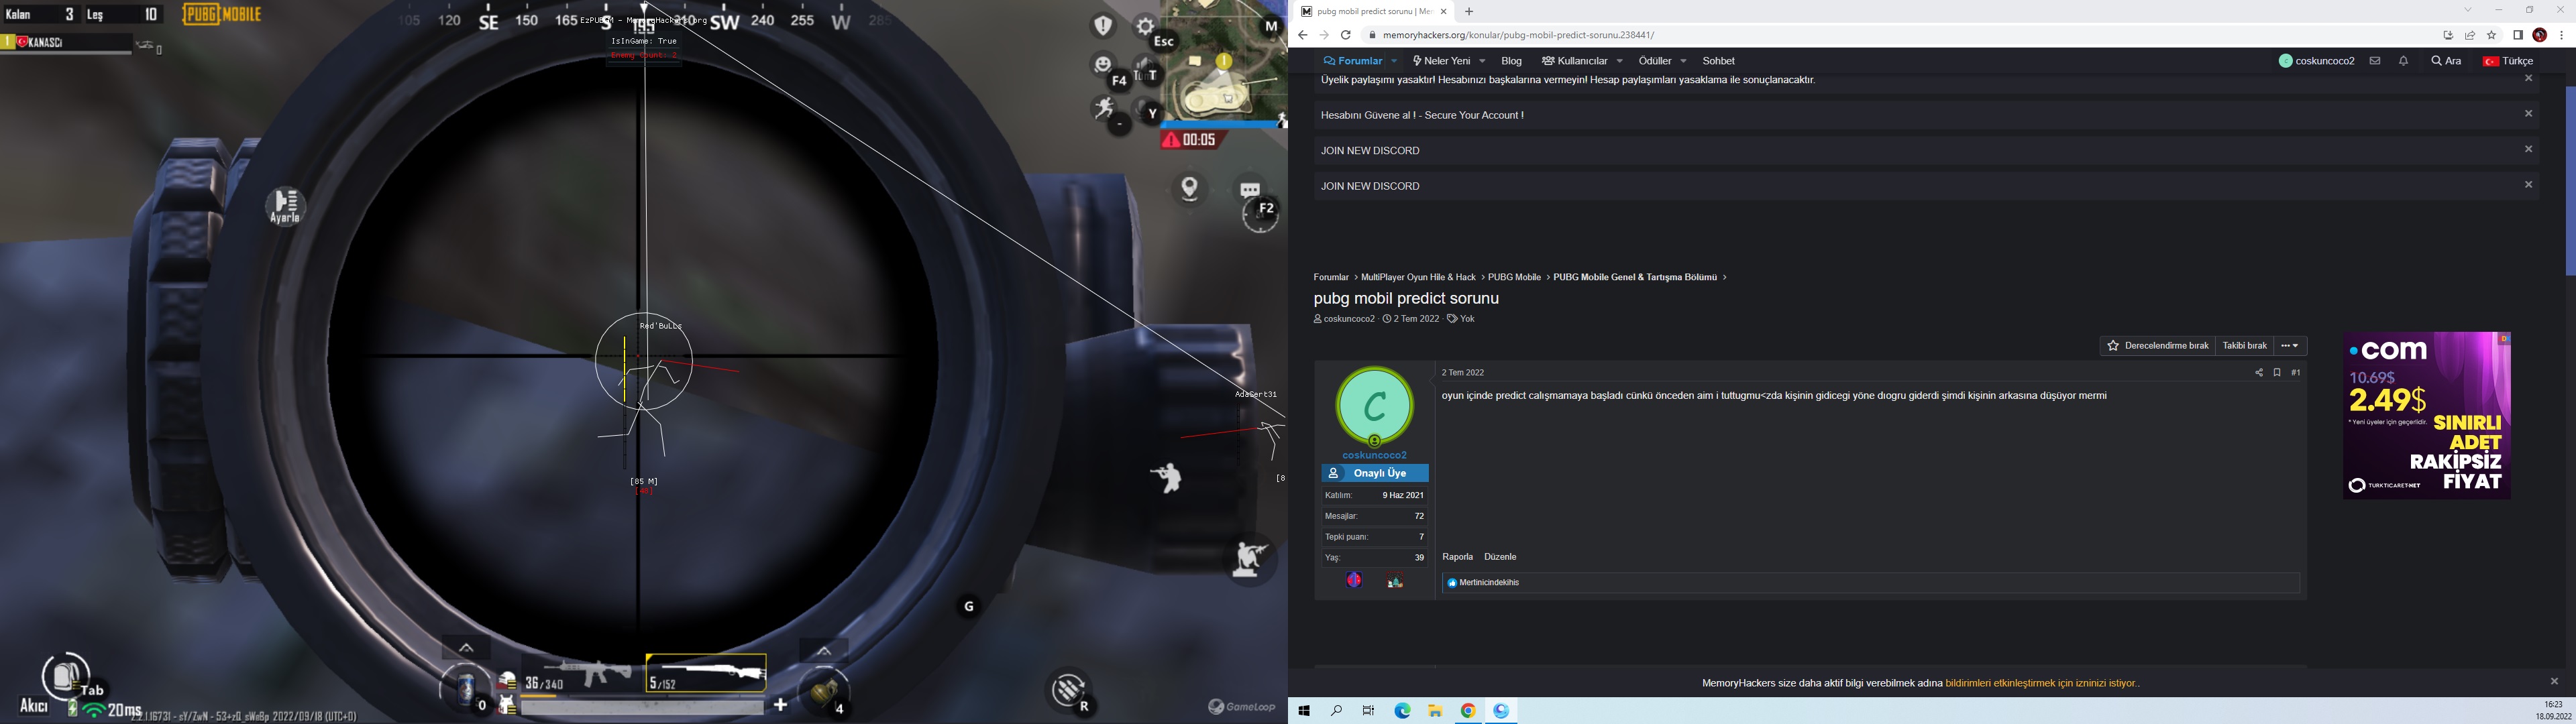Open a new Chrome tab
This screenshot has height=724, width=2576.
point(1469,11)
